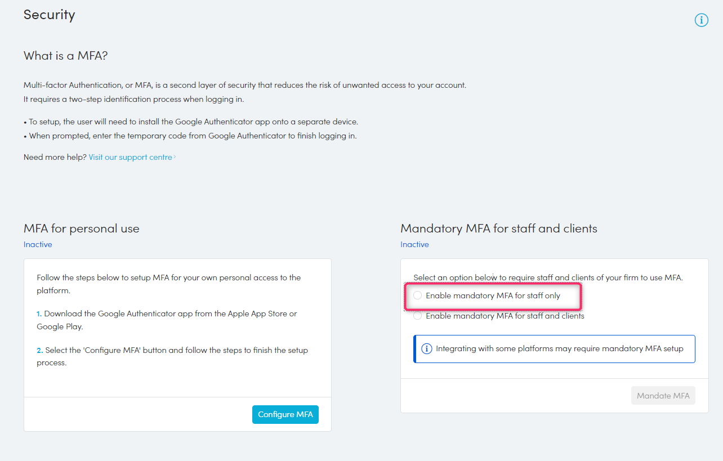Click Inactive status under MFA for personal use

click(x=38, y=244)
